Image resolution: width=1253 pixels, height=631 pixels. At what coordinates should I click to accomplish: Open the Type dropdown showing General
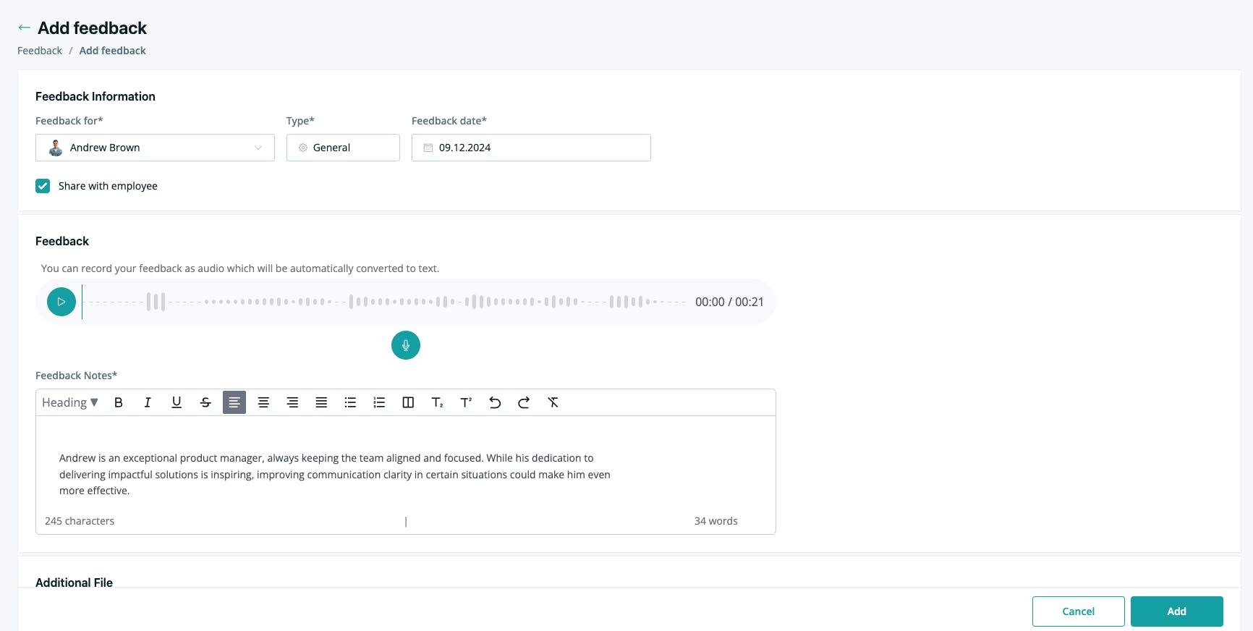click(x=343, y=148)
